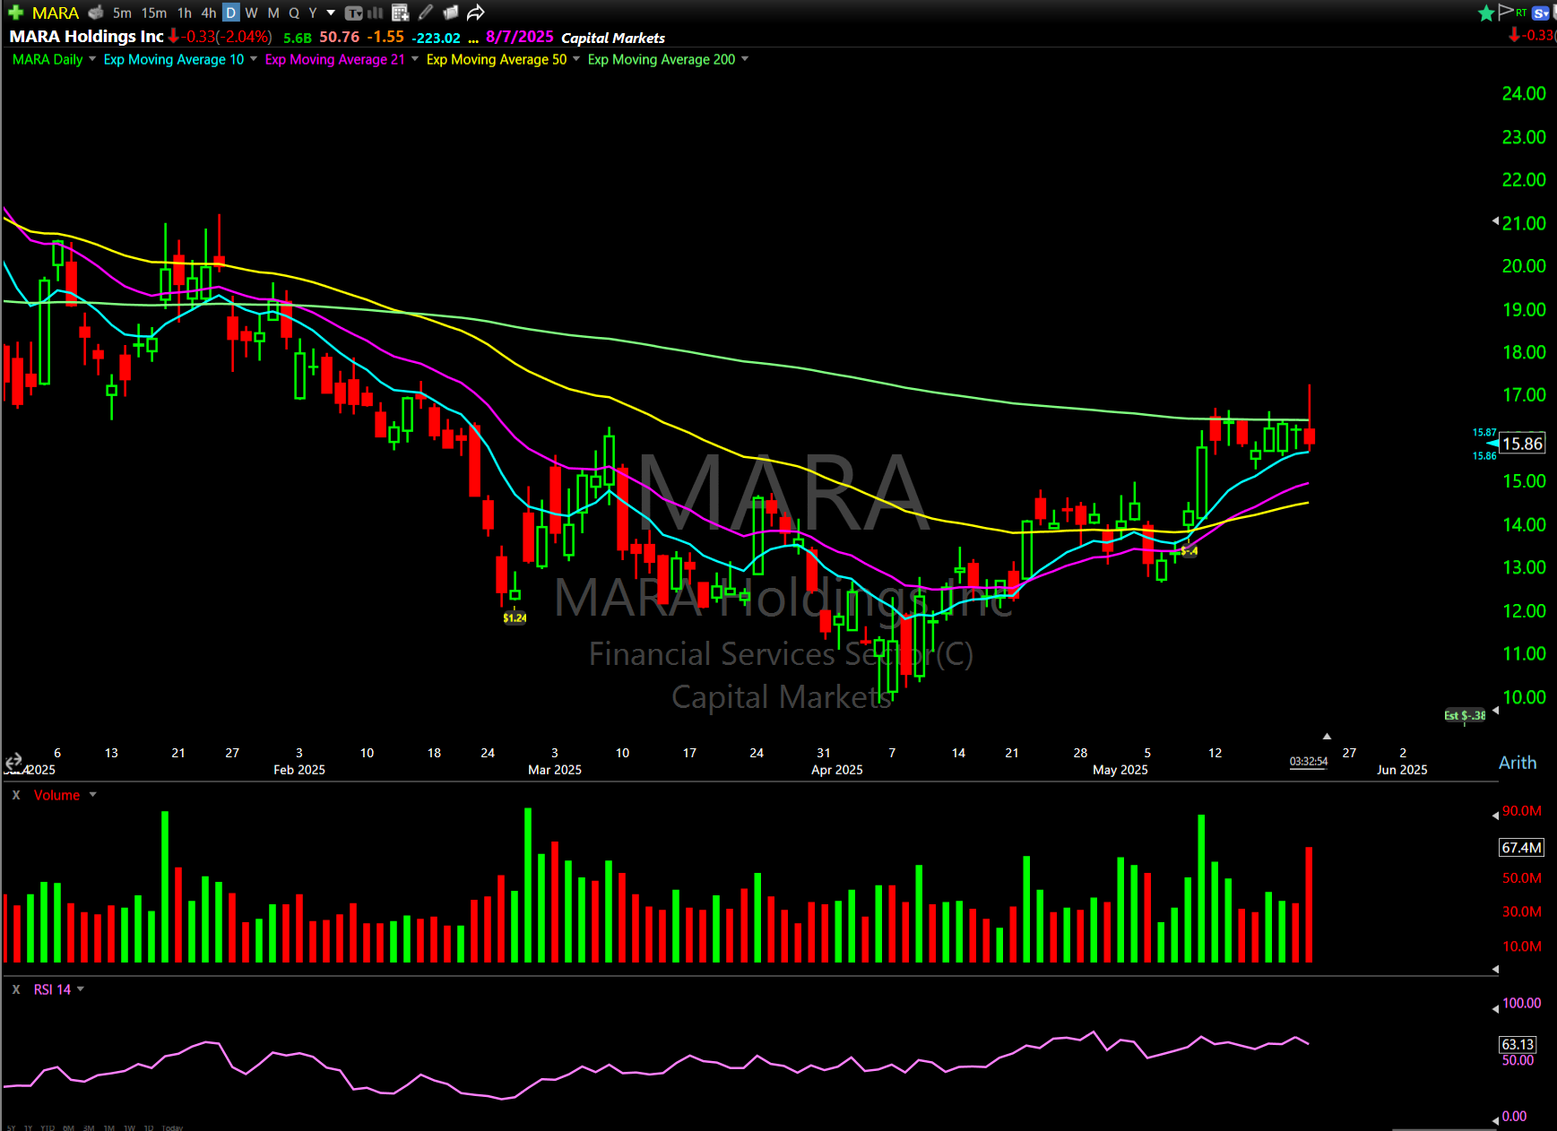Image resolution: width=1557 pixels, height=1131 pixels.
Task: Click the bar chart type icon
Action: [376, 13]
